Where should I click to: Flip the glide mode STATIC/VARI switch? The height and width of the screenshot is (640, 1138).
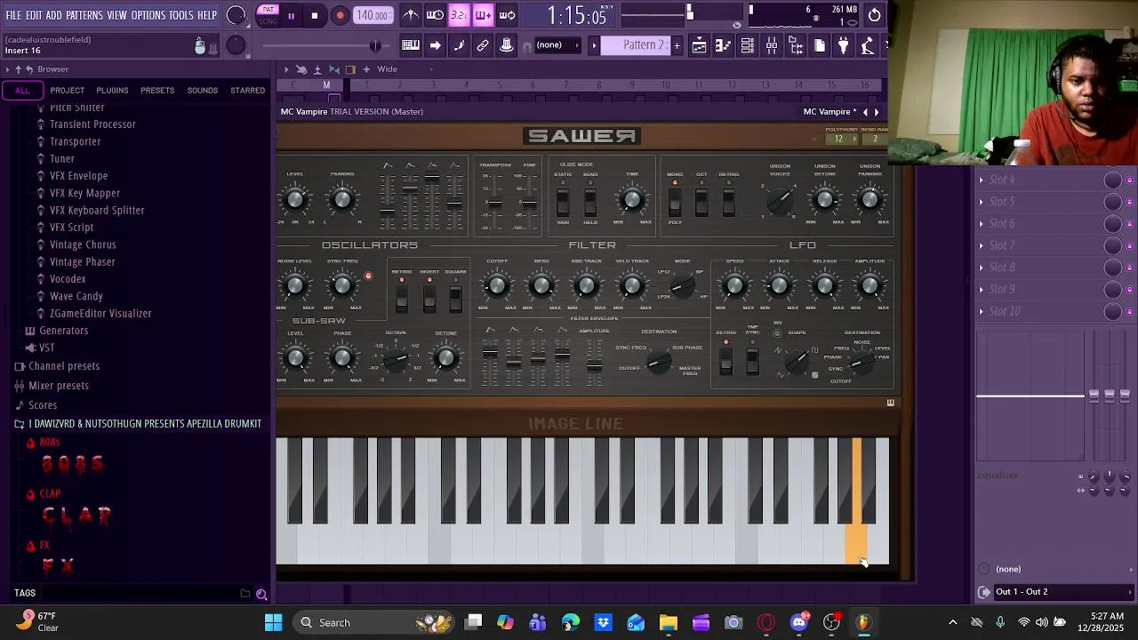(x=563, y=203)
